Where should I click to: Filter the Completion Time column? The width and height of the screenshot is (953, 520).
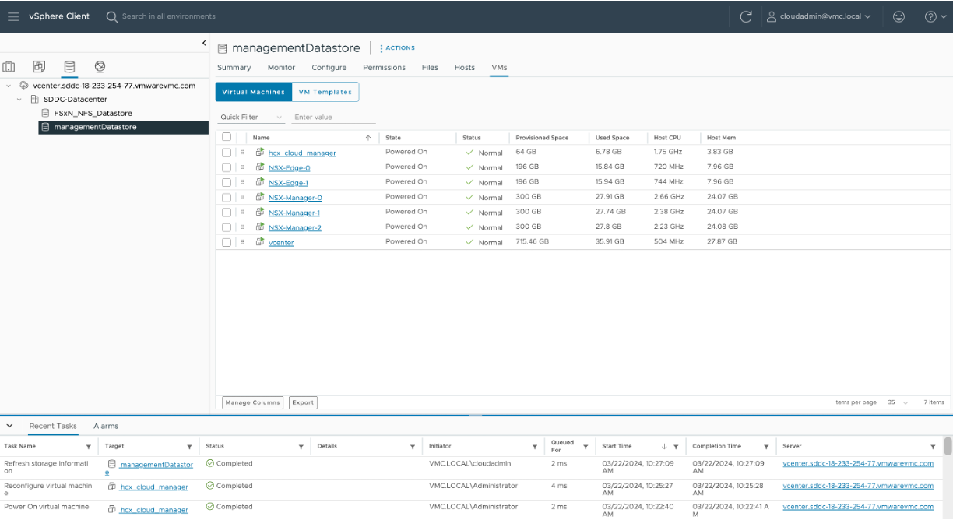pyautogui.click(x=766, y=447)
